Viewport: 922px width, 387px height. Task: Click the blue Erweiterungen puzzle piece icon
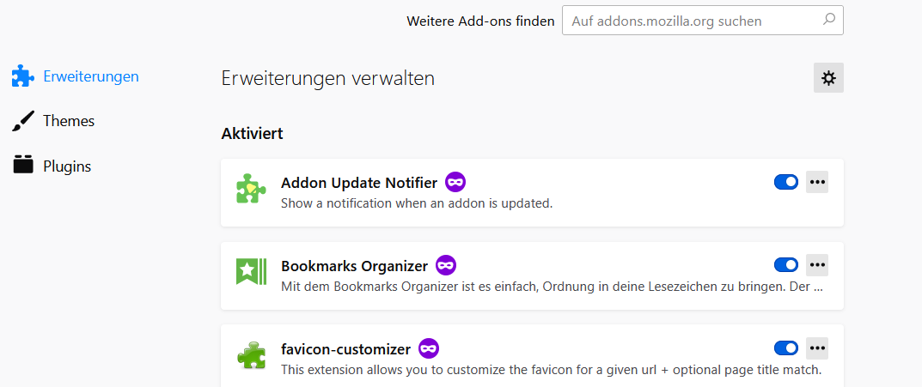click(23, 76)
